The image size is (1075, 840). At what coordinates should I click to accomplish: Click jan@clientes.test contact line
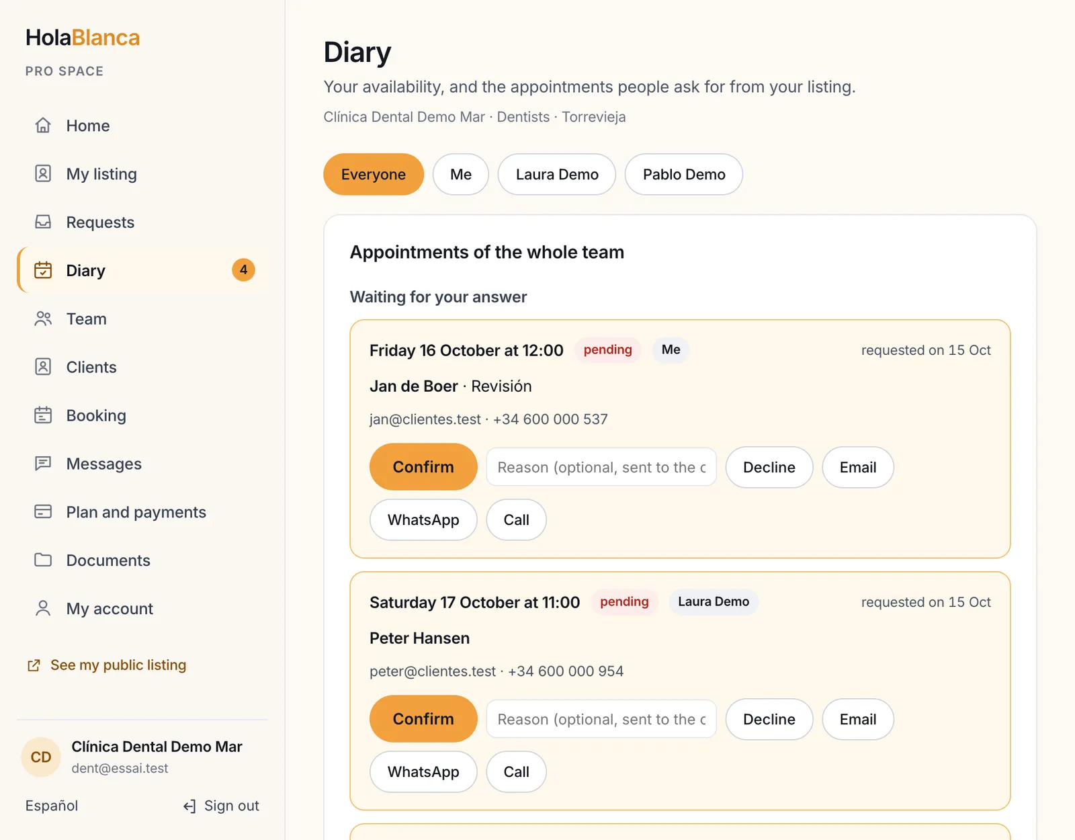click(x=488, y=419)
